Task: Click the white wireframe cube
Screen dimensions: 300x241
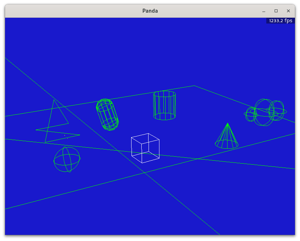Action: [145, 148]
